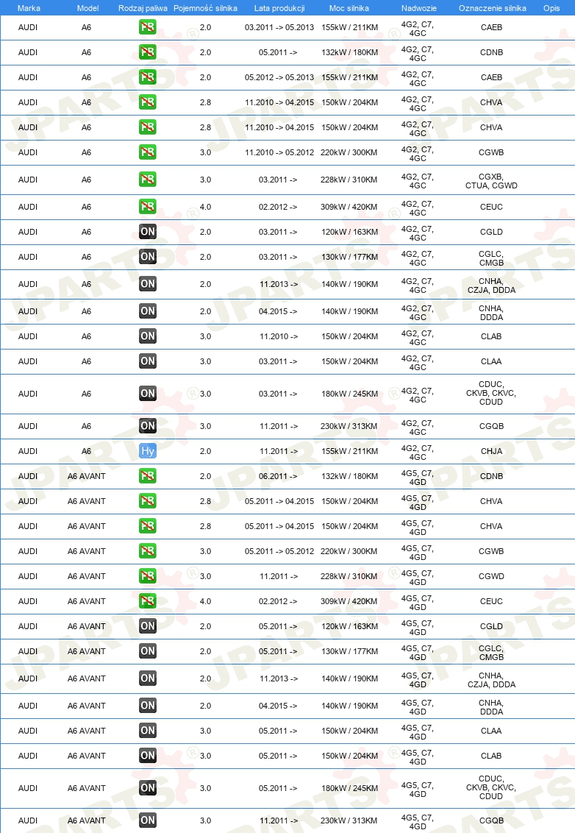Click the Nadwozie column header
575x833 pixels.
point(419,8)
